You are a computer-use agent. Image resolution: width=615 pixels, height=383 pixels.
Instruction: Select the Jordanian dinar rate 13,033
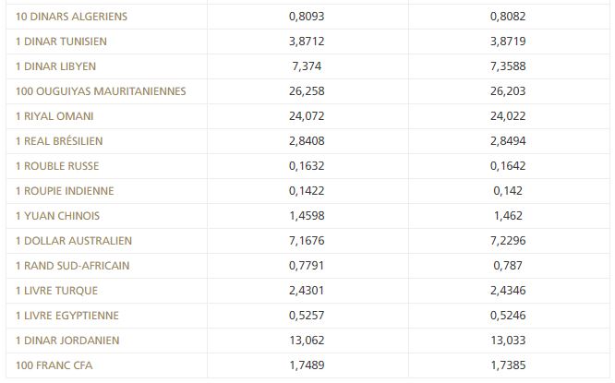[x=508, y=341]
